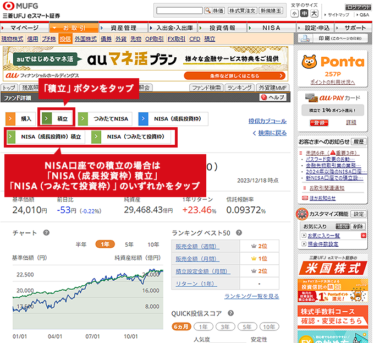The width and height of the screenshot is (374, 343).
Task: Select the 現物株式 sub-menu link
Action: [13, 39]
